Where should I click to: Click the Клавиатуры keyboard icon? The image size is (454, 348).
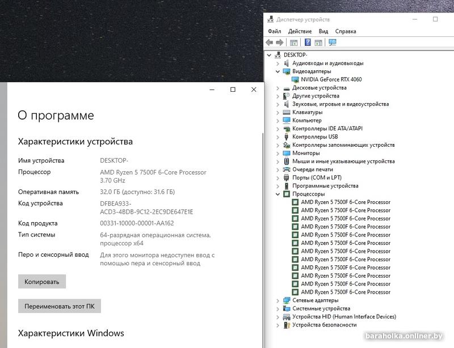[287, 112]
